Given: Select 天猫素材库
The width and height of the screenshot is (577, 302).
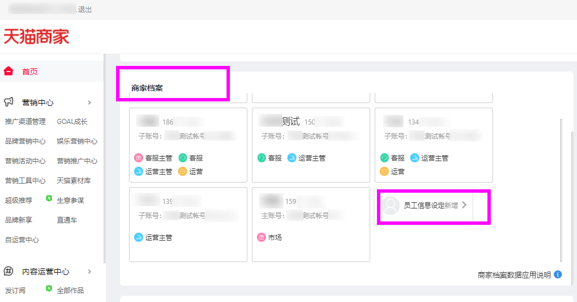Looking at the screenshot, I should click(74, 181).
